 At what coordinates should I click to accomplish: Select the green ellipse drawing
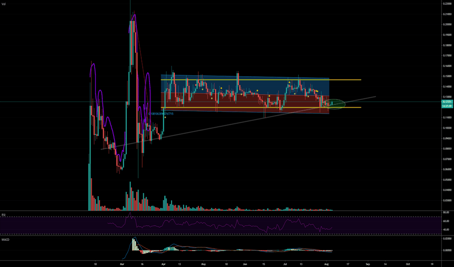pos(334,104)
